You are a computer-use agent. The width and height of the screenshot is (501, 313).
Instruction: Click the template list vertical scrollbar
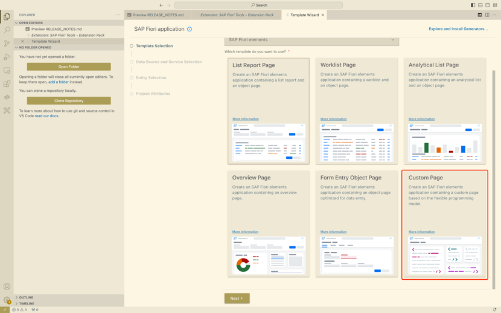(494, 179)
